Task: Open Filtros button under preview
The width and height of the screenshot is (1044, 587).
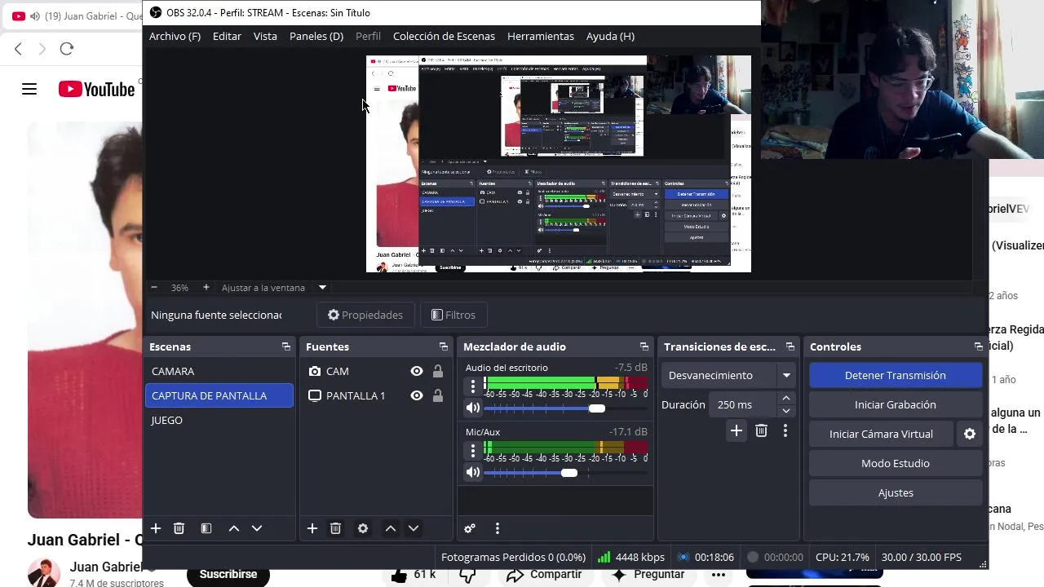Action: coord(453,315)
